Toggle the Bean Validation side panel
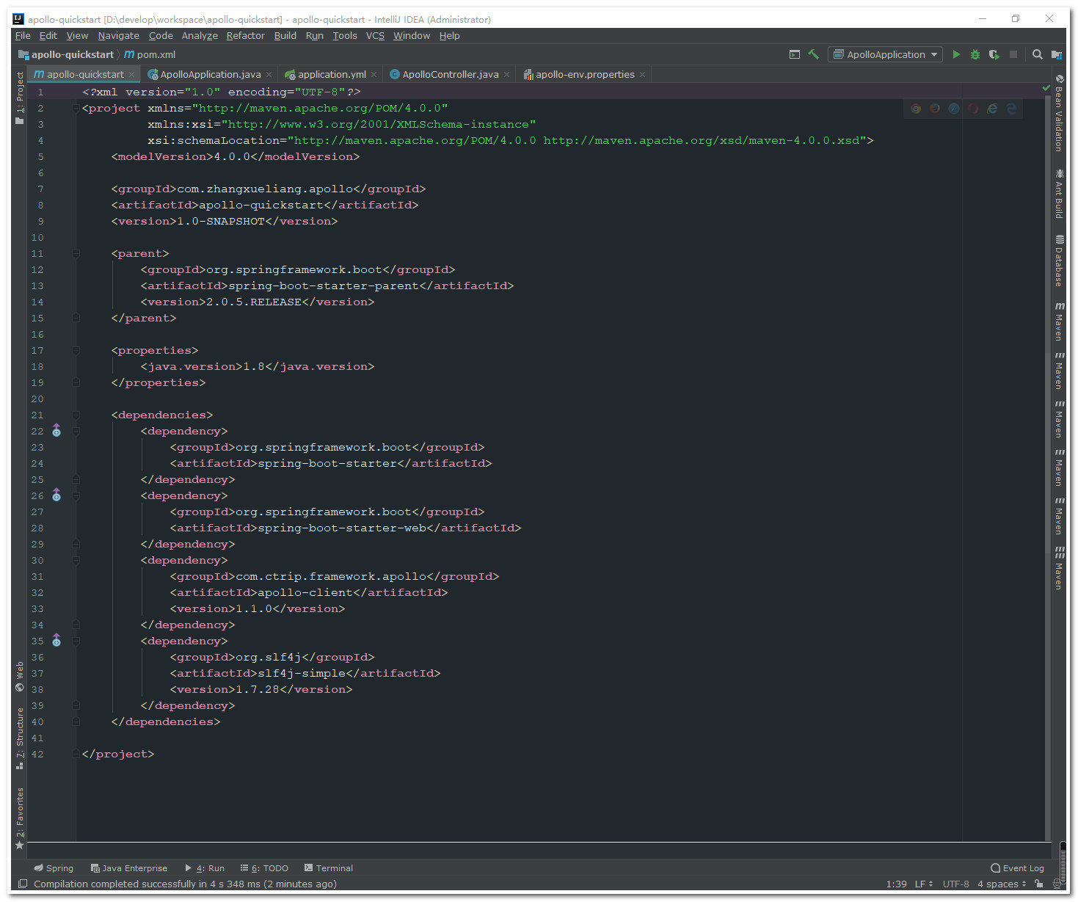Image resolution: width=1078 pixels, height=902 pixels. 1059,113
